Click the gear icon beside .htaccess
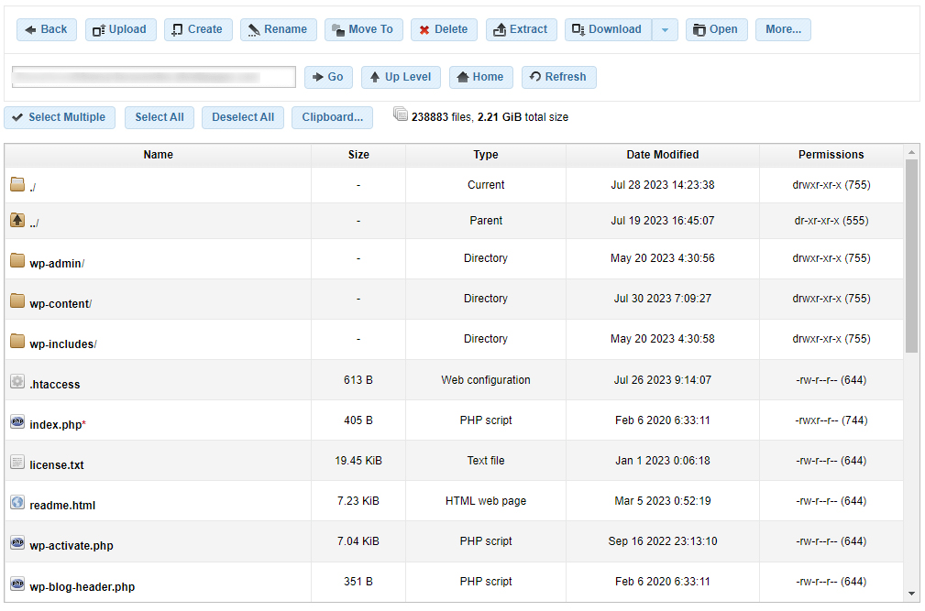The width and height of the screenshot is (925, 611). [17, 380]
